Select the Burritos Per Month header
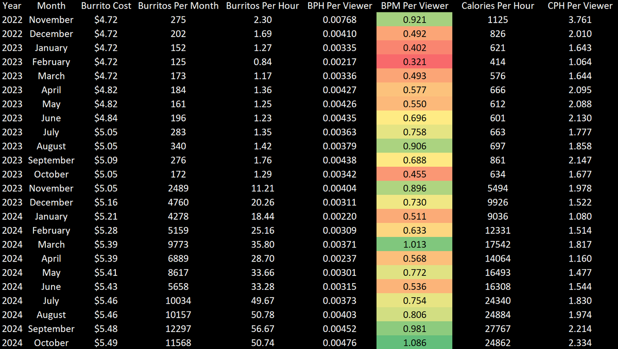The height and width of the screenshot is (349, 618). 178,6
